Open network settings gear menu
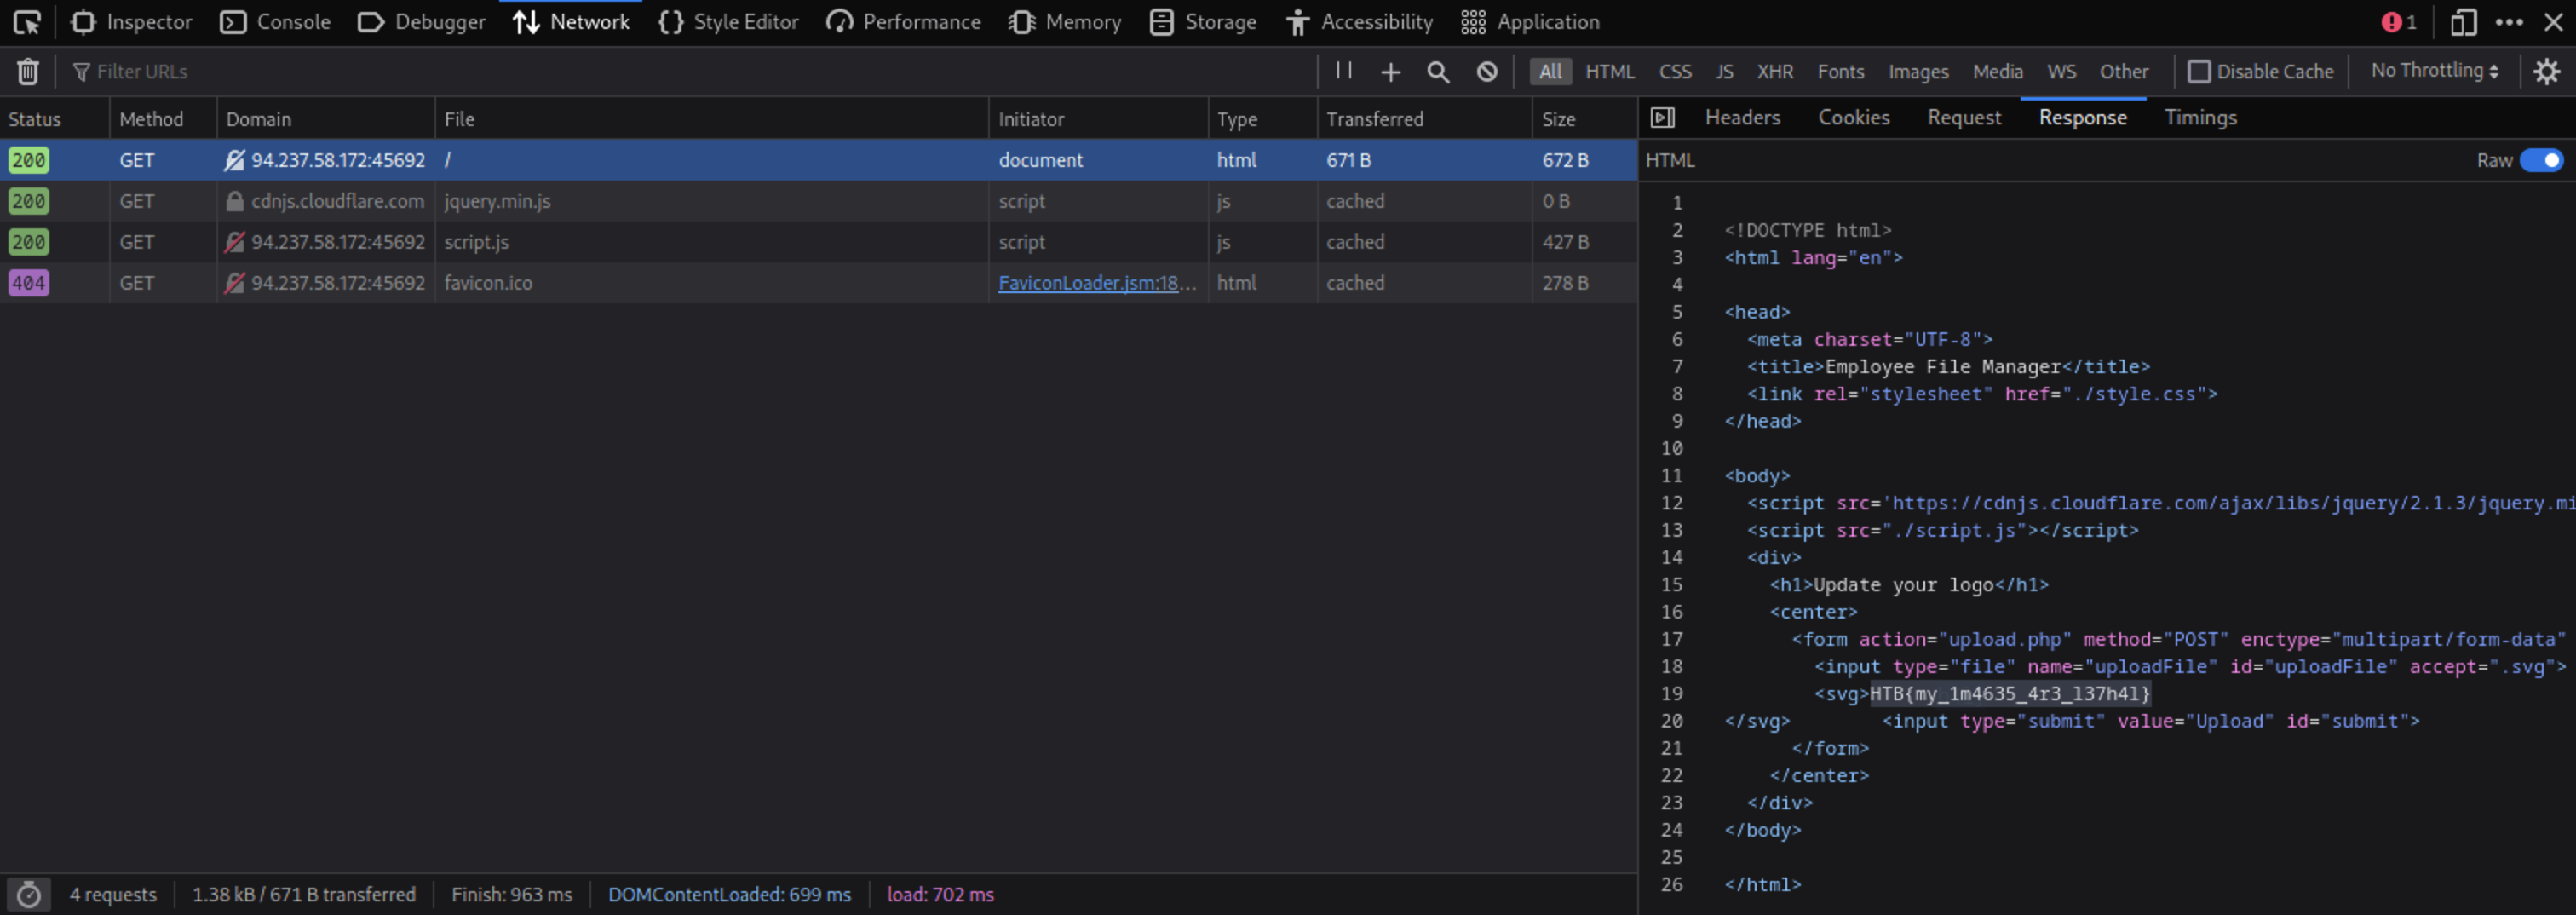 click(2546, 71)
